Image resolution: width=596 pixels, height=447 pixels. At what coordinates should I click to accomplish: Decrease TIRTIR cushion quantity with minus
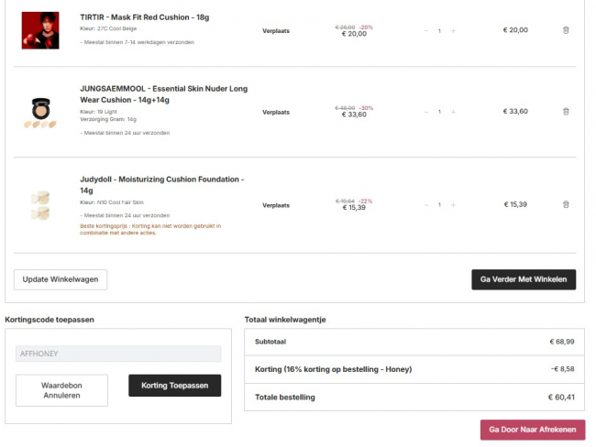point(425,31)
